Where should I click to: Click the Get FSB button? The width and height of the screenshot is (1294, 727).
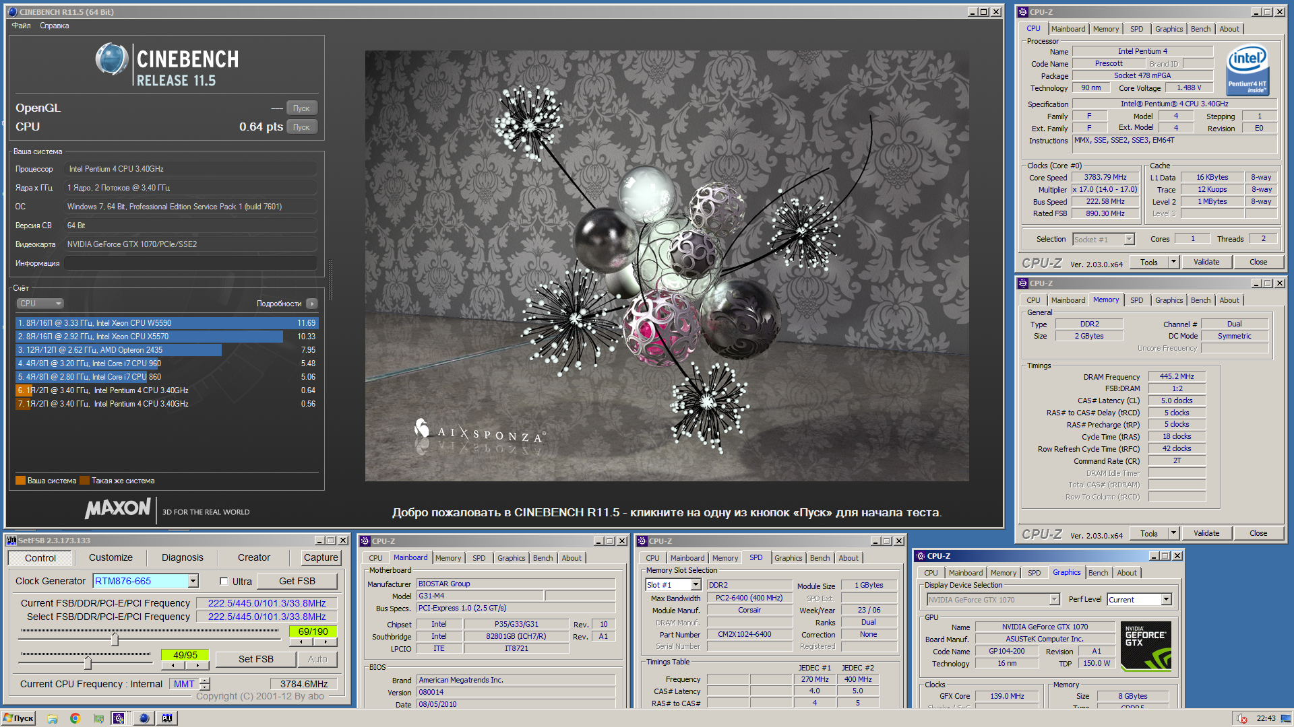point(297,581)
